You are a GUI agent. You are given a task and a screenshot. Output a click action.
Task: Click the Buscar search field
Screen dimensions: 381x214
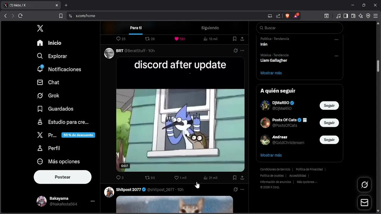click(x=299, y=28)
